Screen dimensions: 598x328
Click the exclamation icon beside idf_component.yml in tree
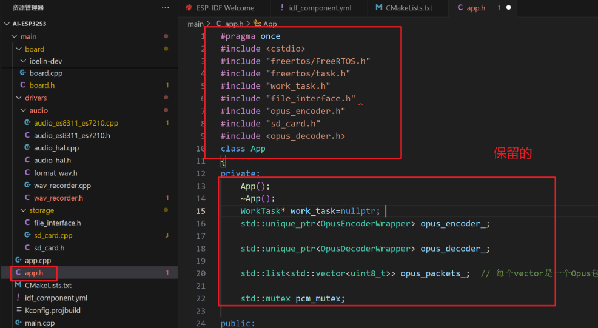click(18, 298)
